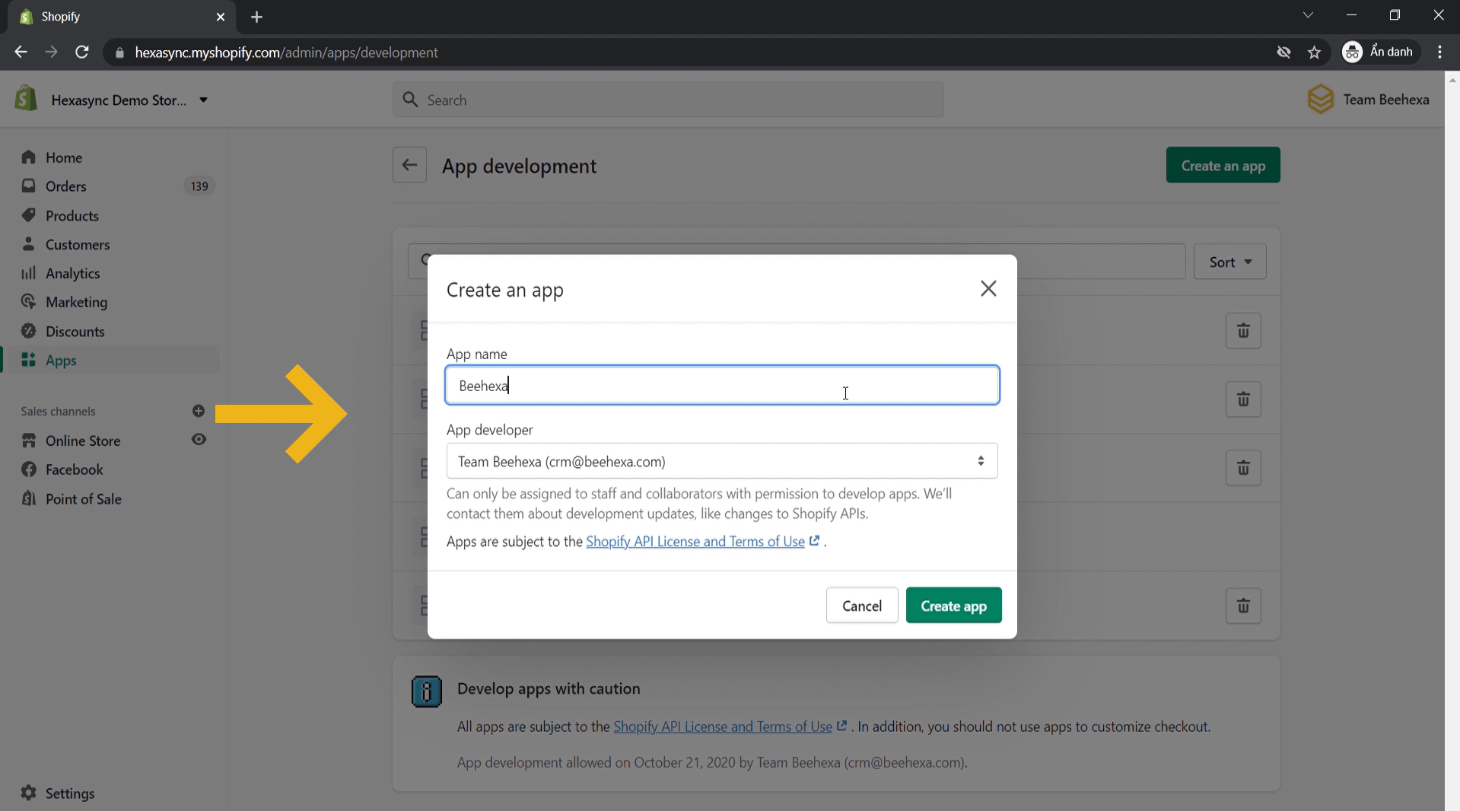Click the Create app button
Viewport: 1460px width, 811px height.
[953, 606]
